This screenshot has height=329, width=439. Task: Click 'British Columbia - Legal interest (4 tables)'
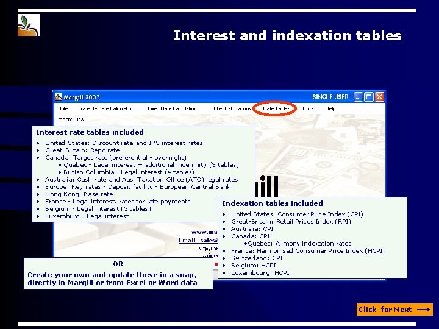tap(129, 172)
